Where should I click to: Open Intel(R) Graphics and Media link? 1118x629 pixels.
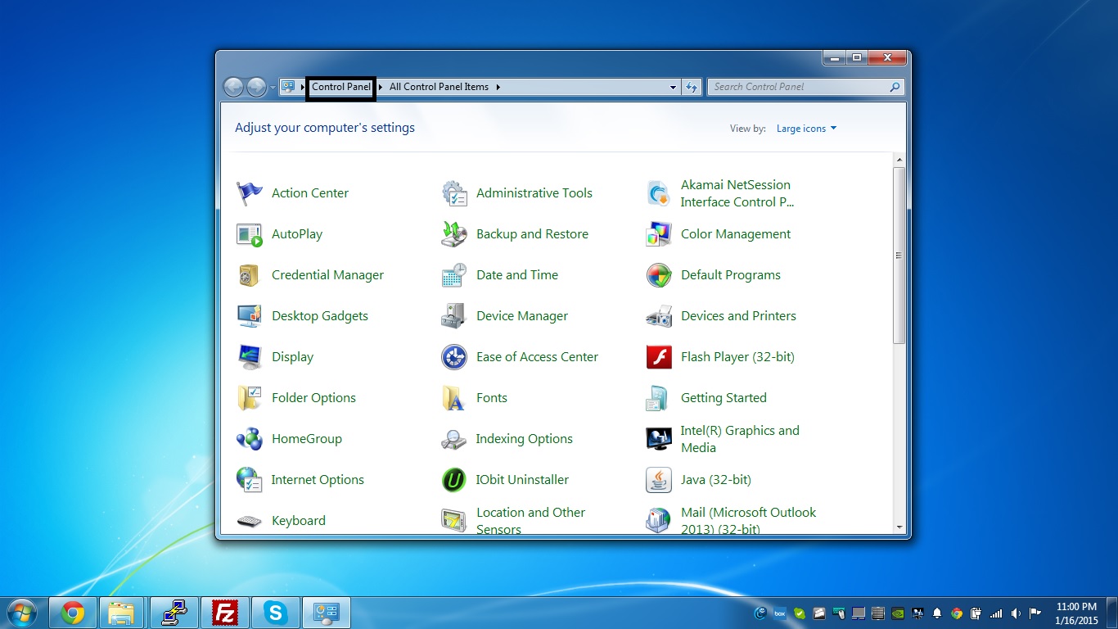740,439
